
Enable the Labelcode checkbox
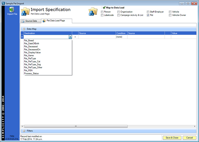click(102, 15)
